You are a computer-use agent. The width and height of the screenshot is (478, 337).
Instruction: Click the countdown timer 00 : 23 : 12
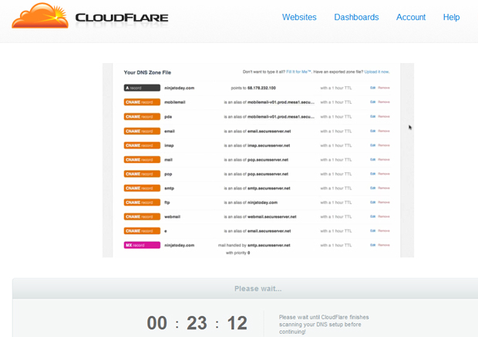tap(197, 322)
